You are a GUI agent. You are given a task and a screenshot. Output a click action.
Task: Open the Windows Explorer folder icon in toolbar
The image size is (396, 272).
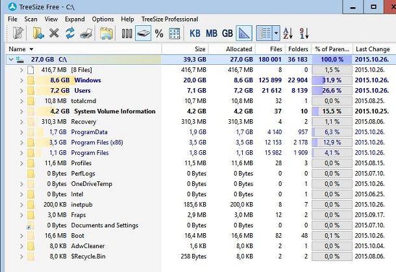106,33
